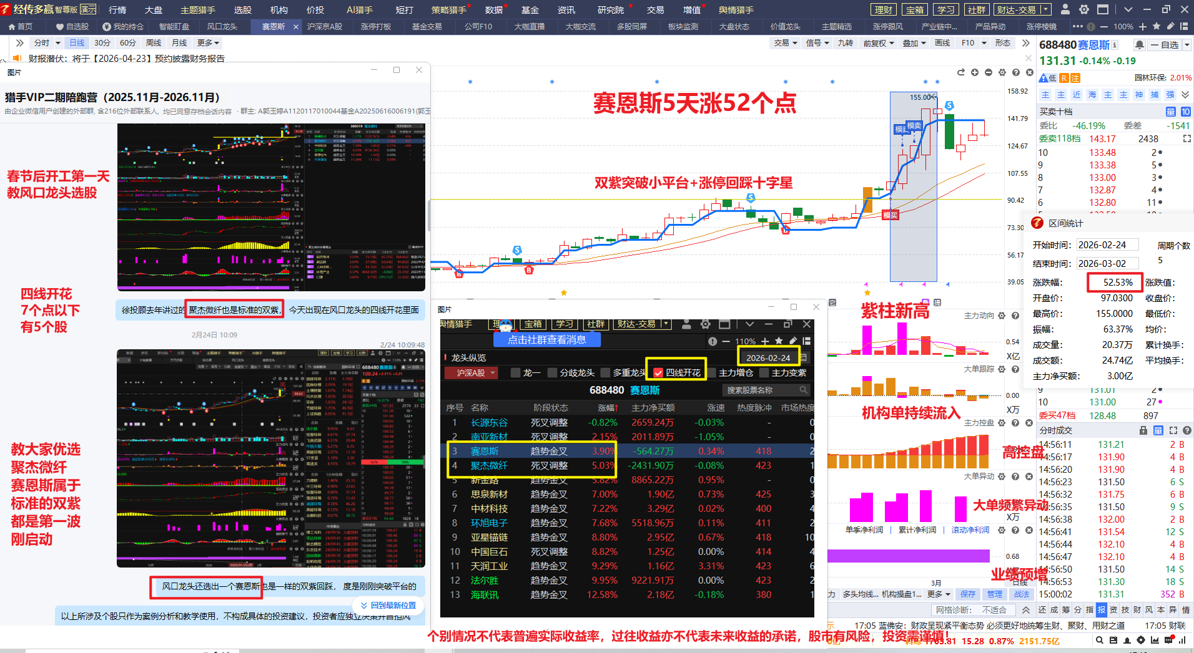Click the message icon with red dot

1168,640
